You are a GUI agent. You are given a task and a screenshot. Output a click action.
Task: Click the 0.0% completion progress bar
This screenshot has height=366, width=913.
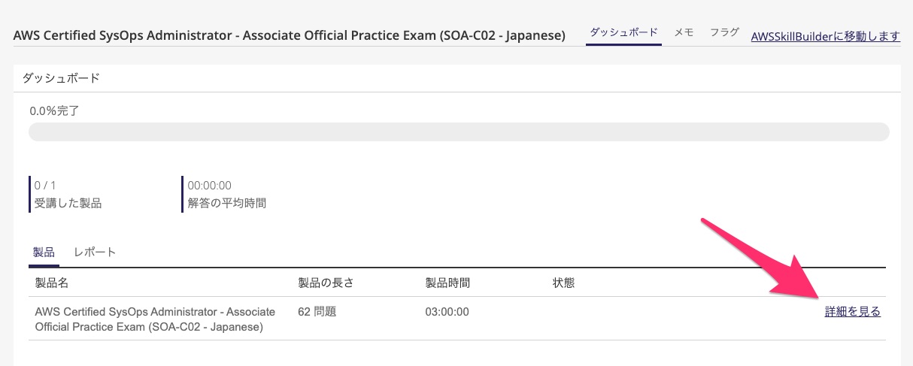pos(459,132)
